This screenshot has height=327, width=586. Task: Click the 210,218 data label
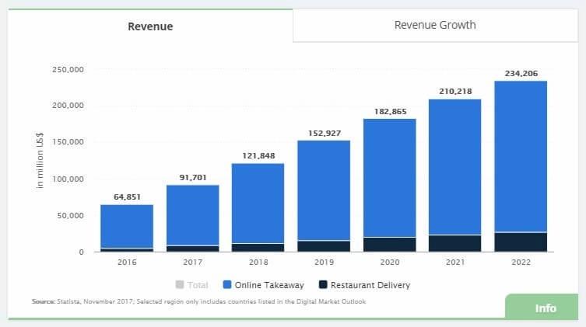[x=455, y=92]
